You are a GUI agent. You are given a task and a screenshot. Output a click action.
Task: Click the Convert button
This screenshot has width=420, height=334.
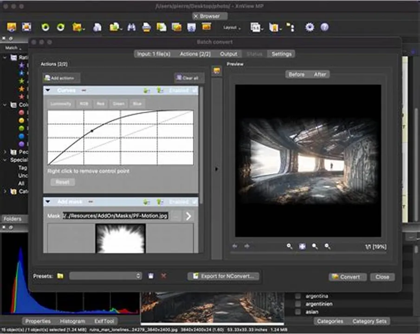pyautogui.click(x=347, y=277)
